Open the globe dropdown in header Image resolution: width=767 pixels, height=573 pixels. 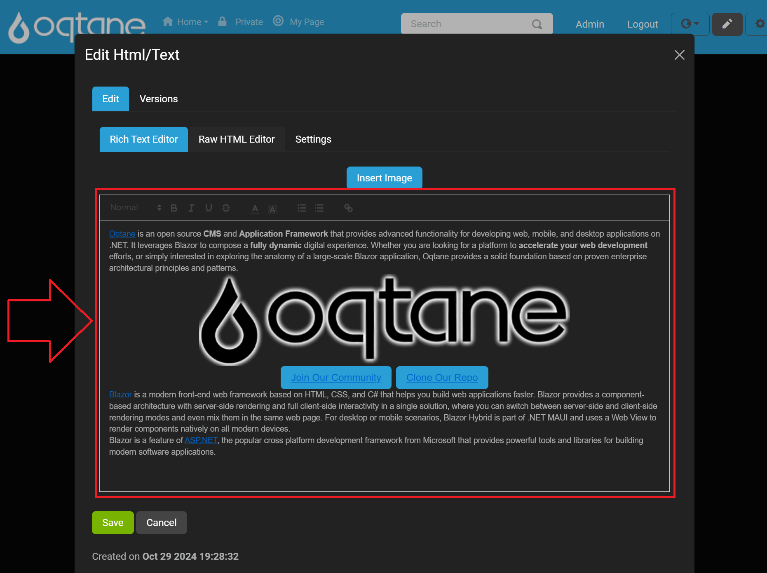click(x=690, y=24)
